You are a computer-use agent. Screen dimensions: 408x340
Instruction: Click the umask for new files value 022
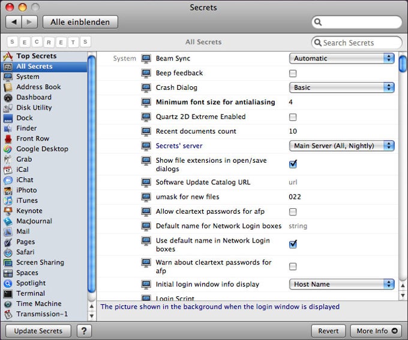click(x=295, y=197)
